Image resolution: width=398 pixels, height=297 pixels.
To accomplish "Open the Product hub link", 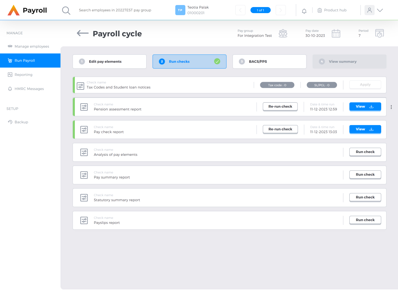I will (x=332, y=10).
